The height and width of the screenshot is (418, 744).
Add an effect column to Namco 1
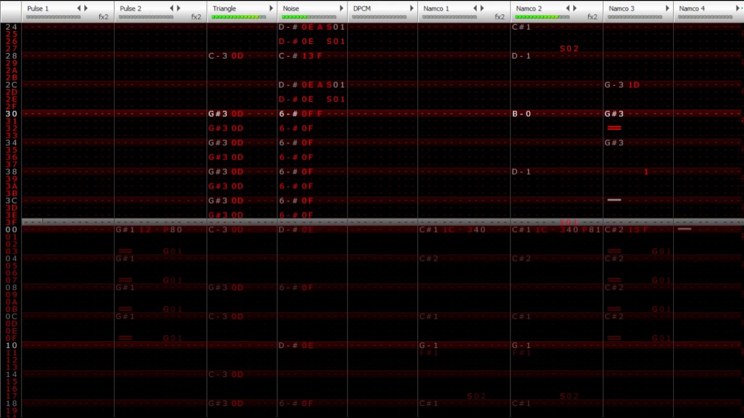482,8
